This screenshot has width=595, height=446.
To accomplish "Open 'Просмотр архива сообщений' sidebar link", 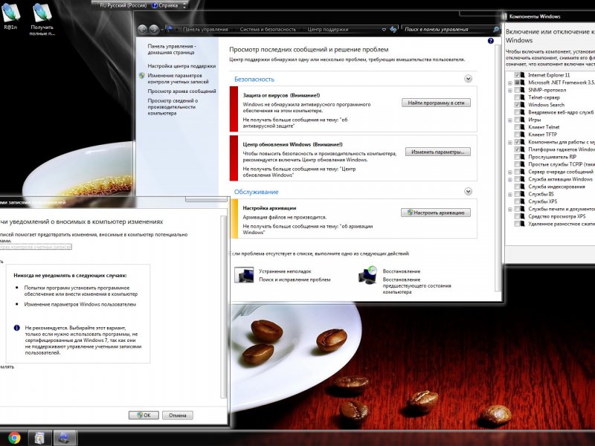I will tap(181, 91).
